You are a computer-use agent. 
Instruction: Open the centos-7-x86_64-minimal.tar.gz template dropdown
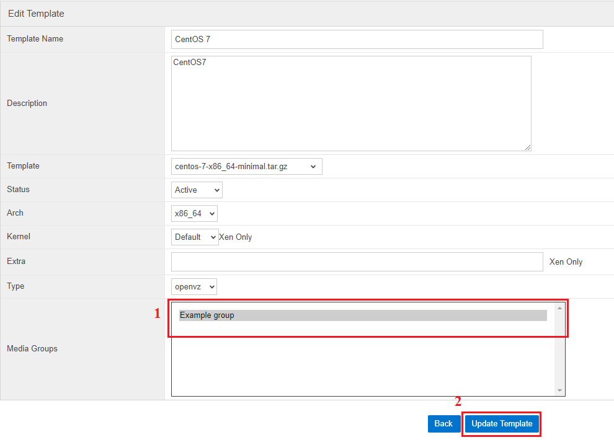[246, 166]
